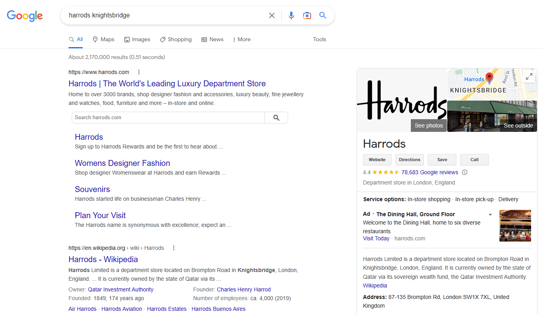Clear the search query with X icon
This screenshot has height=314, width=543.
click(272, 15)
